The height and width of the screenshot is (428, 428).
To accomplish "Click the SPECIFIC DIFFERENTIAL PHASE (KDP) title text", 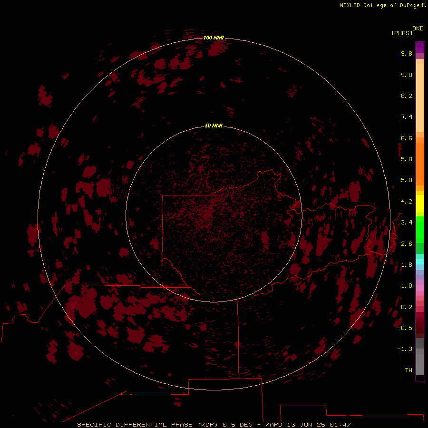I will (147, 425).
